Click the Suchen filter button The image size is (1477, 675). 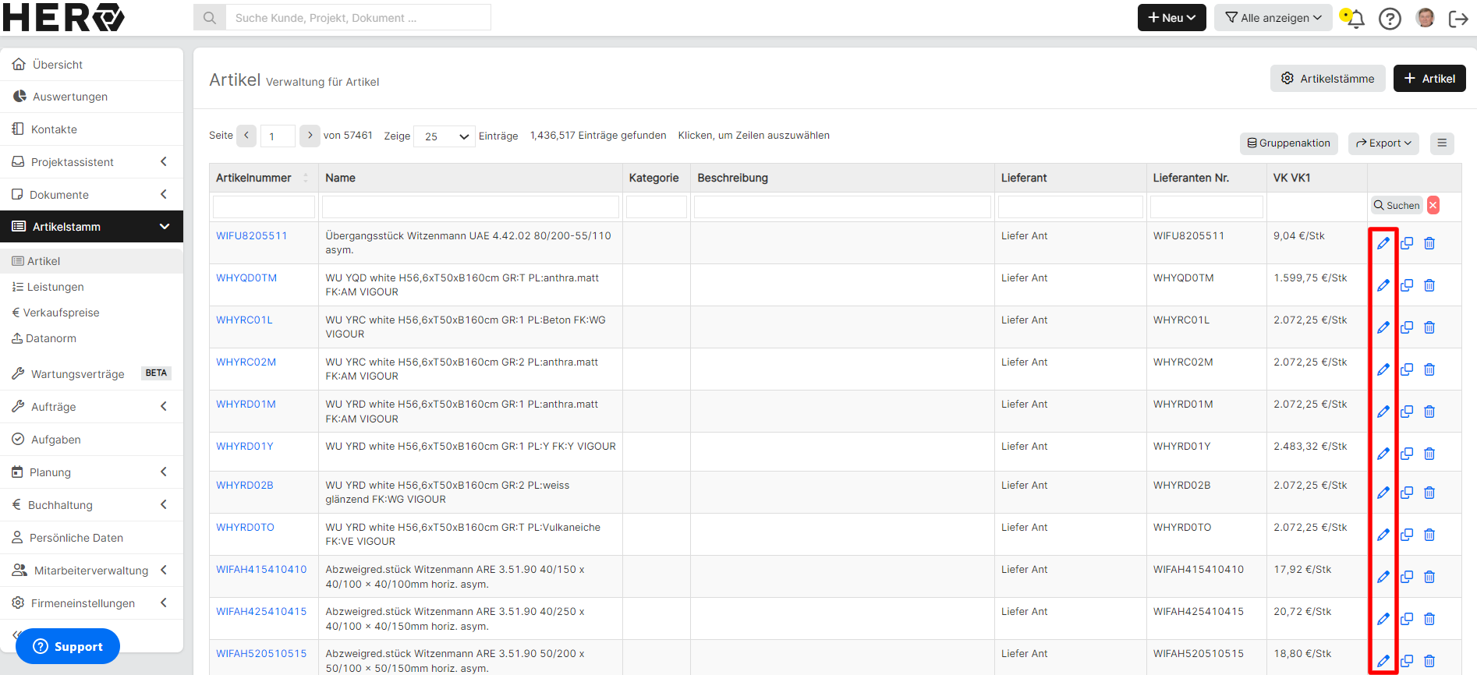(1397, 205)
